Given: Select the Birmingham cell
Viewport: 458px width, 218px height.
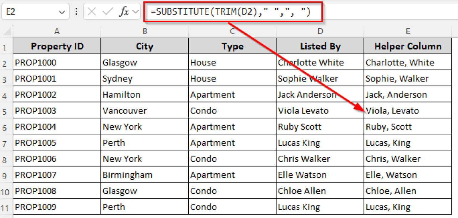Looking at the screenshot, I should pyautogui.click(x=145, y=175).
